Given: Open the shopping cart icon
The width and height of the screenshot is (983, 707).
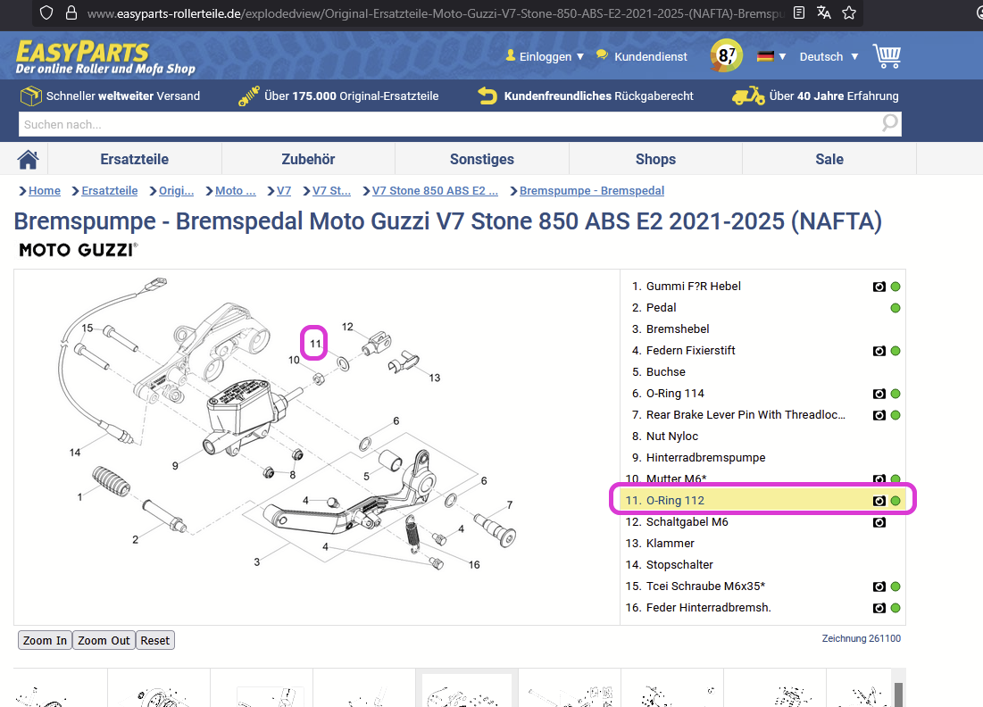Looking at the screenshot, I should click(887, 56).
